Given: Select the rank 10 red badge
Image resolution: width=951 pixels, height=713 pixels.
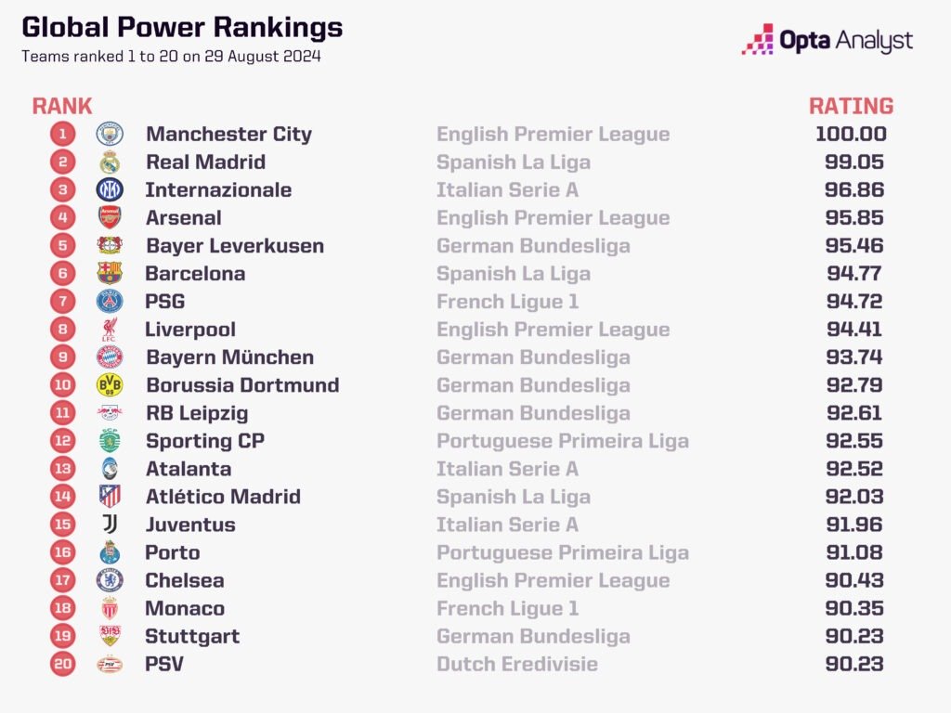Looking at the screenshot, I should (63, 385).
